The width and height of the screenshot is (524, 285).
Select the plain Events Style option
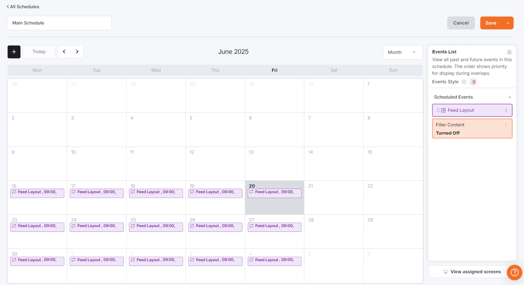464,82
